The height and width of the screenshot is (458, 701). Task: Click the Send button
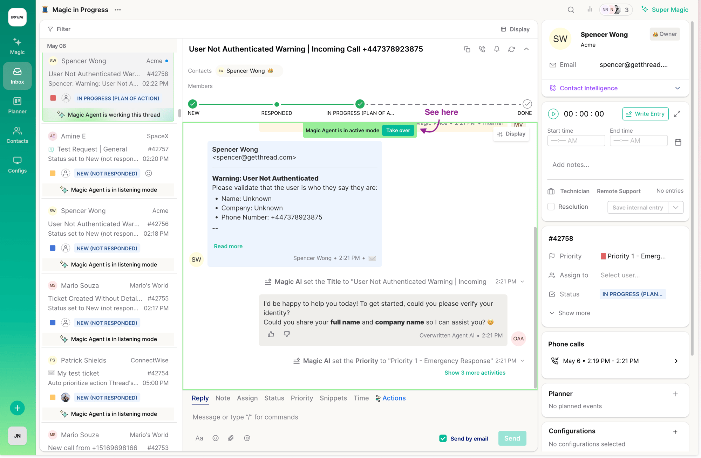(512, 438)
